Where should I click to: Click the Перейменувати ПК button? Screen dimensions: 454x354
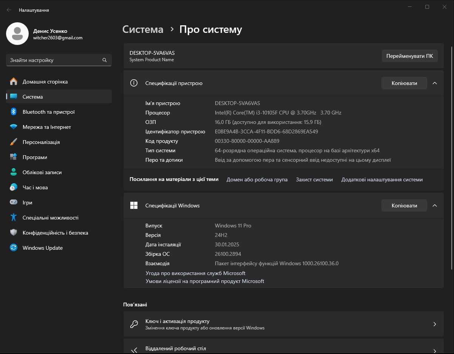point(410,56)
